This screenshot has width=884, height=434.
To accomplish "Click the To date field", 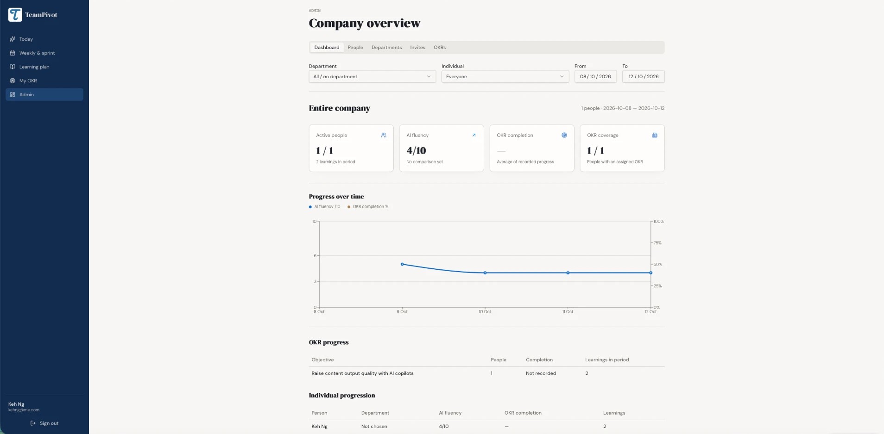I will (x=644, y=76).
